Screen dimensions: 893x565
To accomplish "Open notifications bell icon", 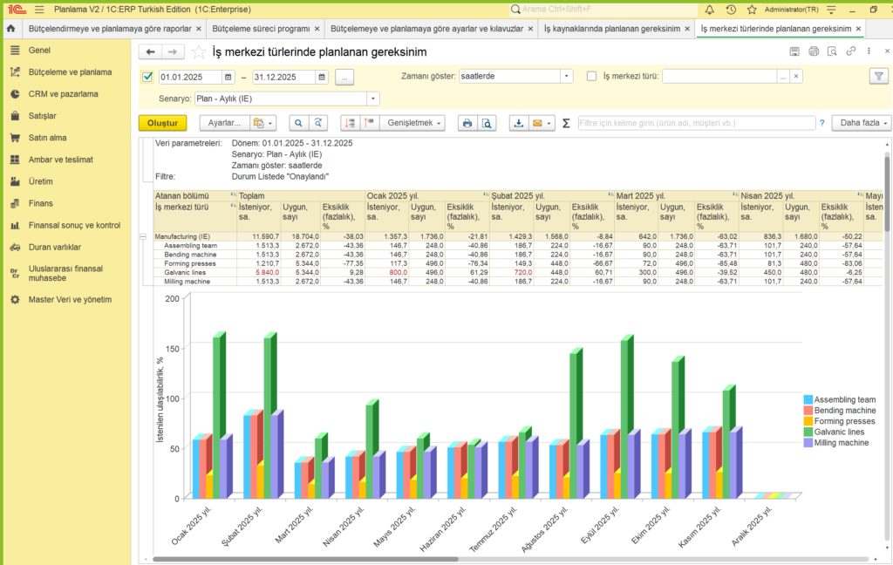I will (x=709, y=10).
